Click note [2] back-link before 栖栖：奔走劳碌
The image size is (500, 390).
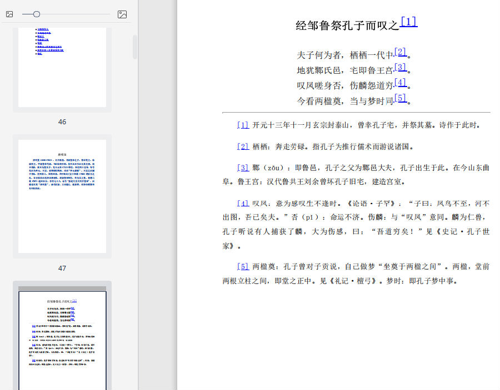pos(243,146)
